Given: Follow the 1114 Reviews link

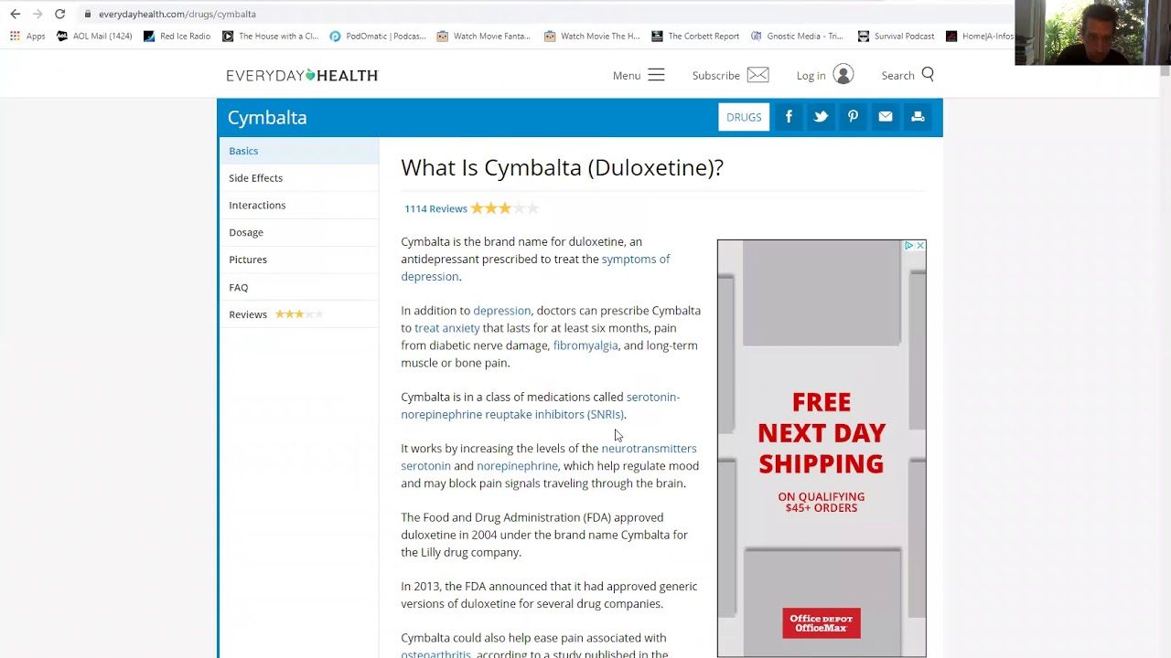Looking at the screenshot, I should point(435,208).
